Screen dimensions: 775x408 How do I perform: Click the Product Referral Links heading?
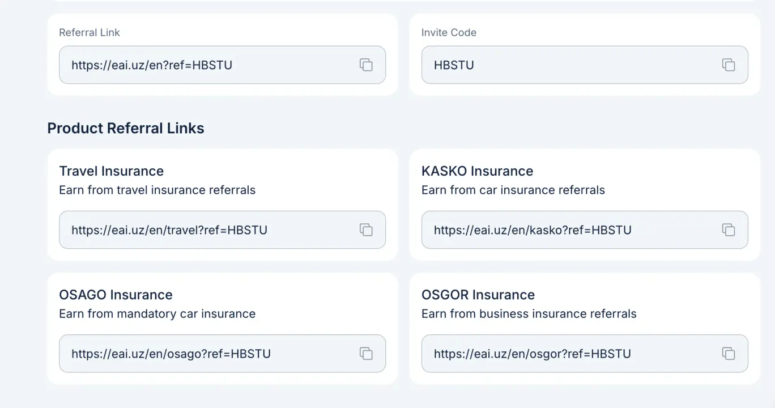click(126, 128)
